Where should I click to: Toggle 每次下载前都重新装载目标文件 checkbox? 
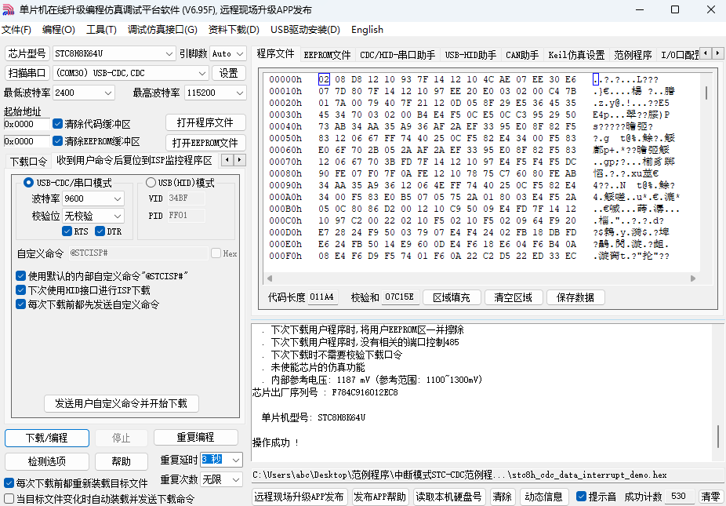click(x=9, y=483)
